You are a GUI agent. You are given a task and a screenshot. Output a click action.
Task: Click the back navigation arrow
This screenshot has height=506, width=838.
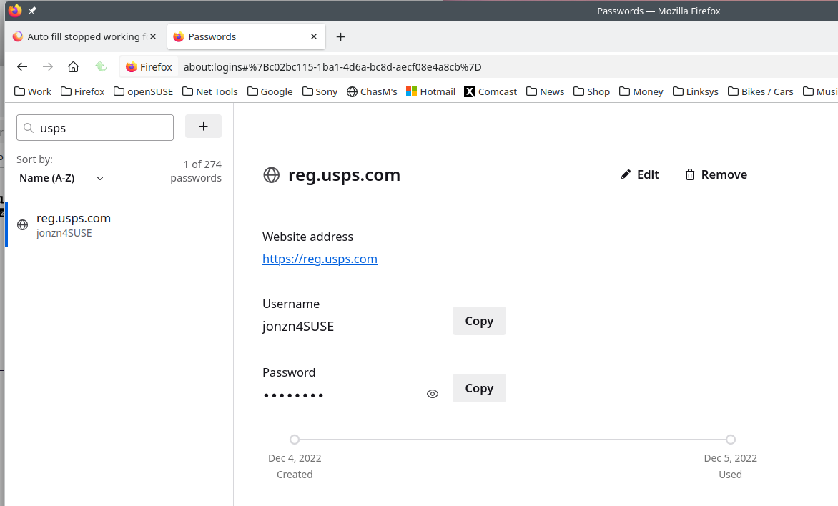click(x=22, y=66)
